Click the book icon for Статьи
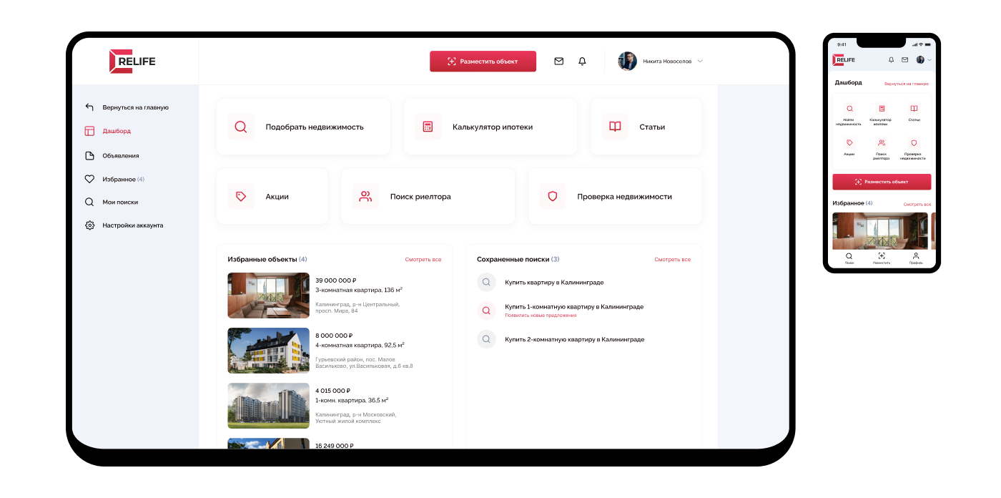1001x498 pixels. coord(615,127)
